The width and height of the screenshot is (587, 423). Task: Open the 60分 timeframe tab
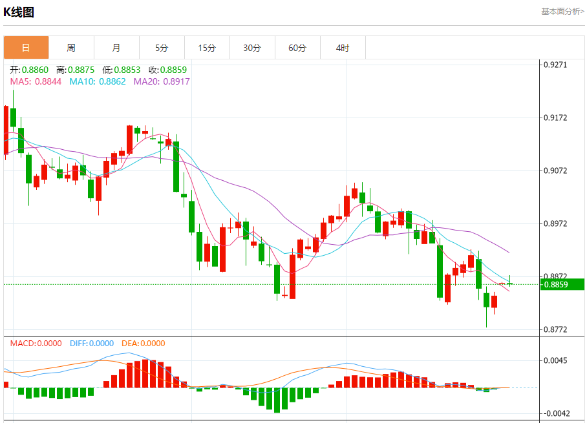[297, 48]
